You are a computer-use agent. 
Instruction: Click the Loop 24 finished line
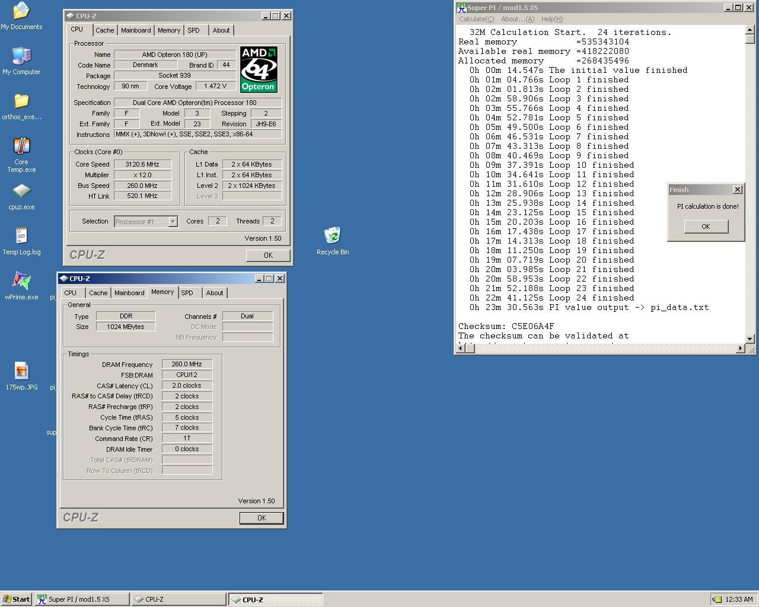[552, 298]
